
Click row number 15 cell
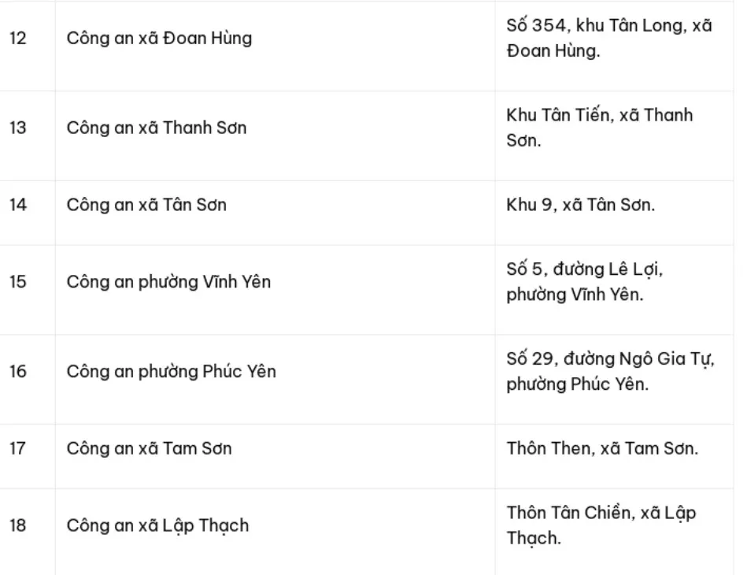point(27,290)
